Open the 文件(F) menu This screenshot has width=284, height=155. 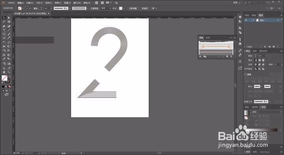point(11,3)
